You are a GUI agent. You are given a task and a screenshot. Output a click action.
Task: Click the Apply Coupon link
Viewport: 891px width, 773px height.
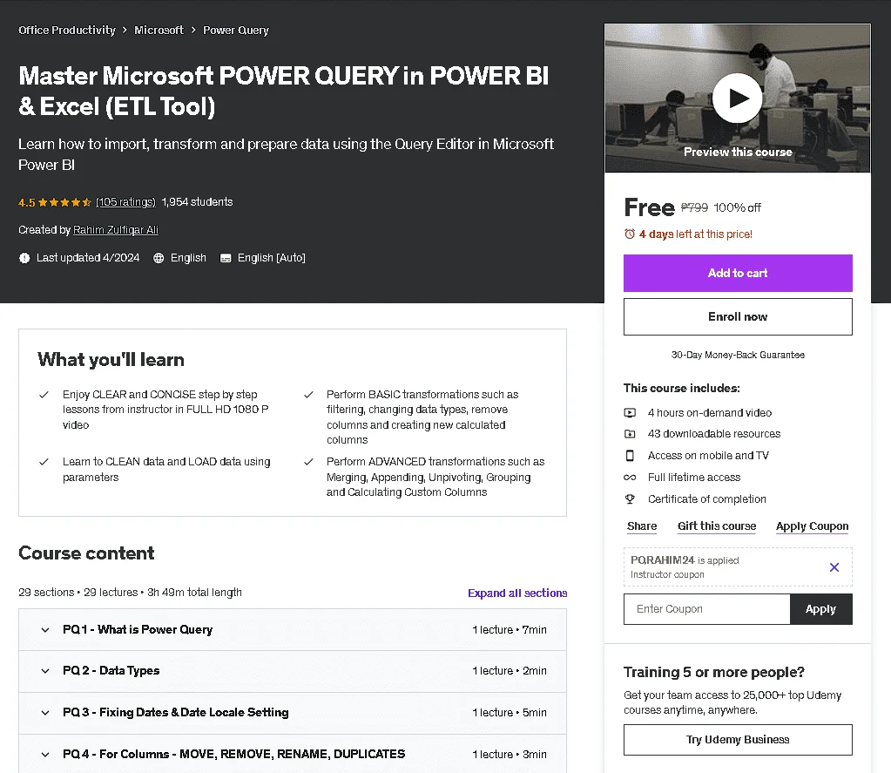(x=812, y=526)
